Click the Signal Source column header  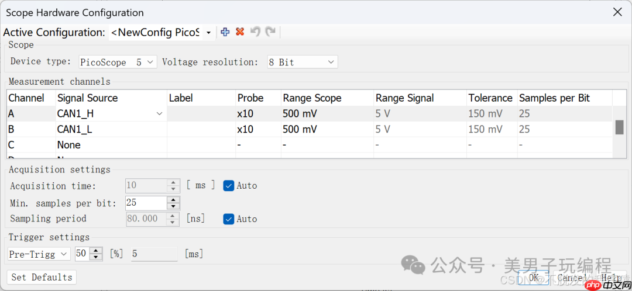87,98
